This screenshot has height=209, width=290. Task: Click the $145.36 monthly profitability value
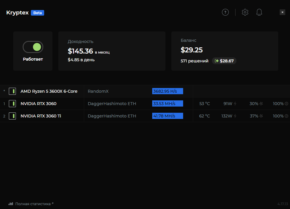[x=80, y=51]
